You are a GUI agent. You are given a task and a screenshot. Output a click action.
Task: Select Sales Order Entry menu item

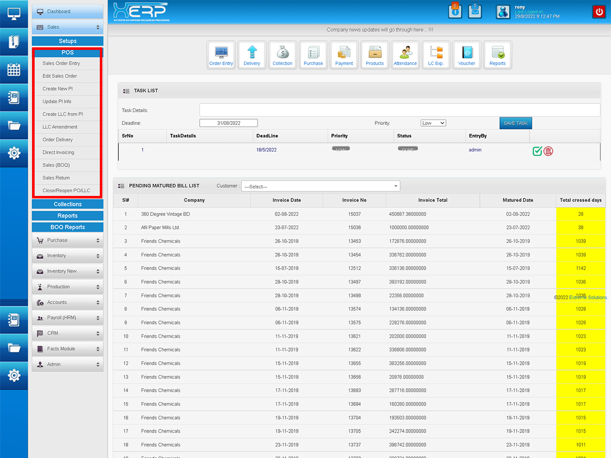(x=61, y=64)
